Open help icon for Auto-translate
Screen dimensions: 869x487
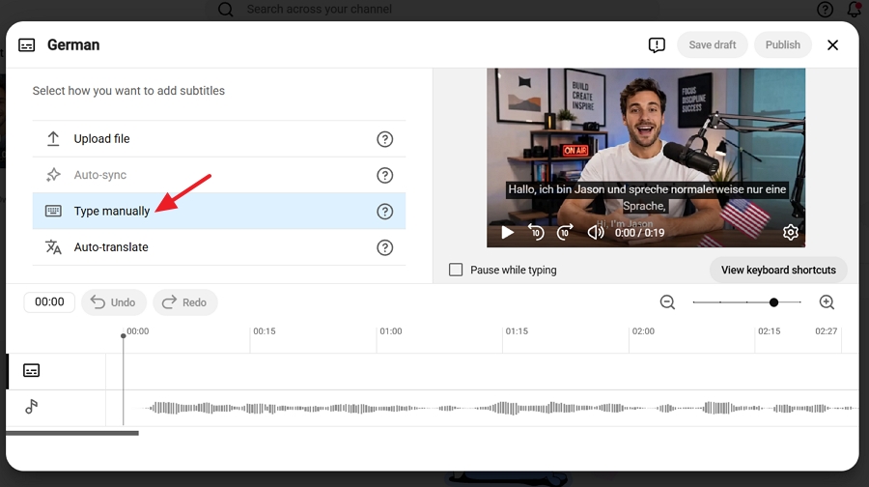384,247
